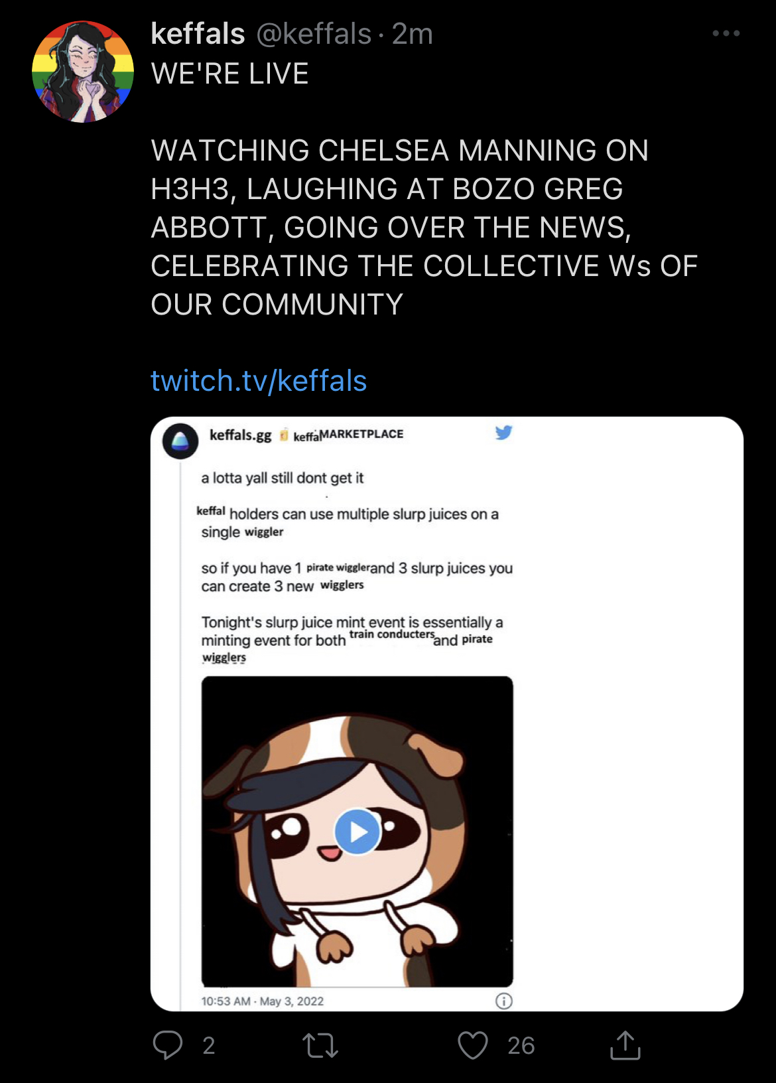Like the tweet with the heart icon
Viewport: 776px width, 1083px height.
(473, 1045)
